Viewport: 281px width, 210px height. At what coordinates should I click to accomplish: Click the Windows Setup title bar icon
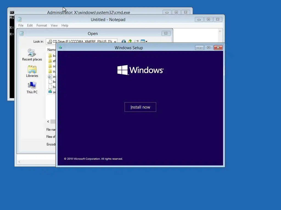60,47
